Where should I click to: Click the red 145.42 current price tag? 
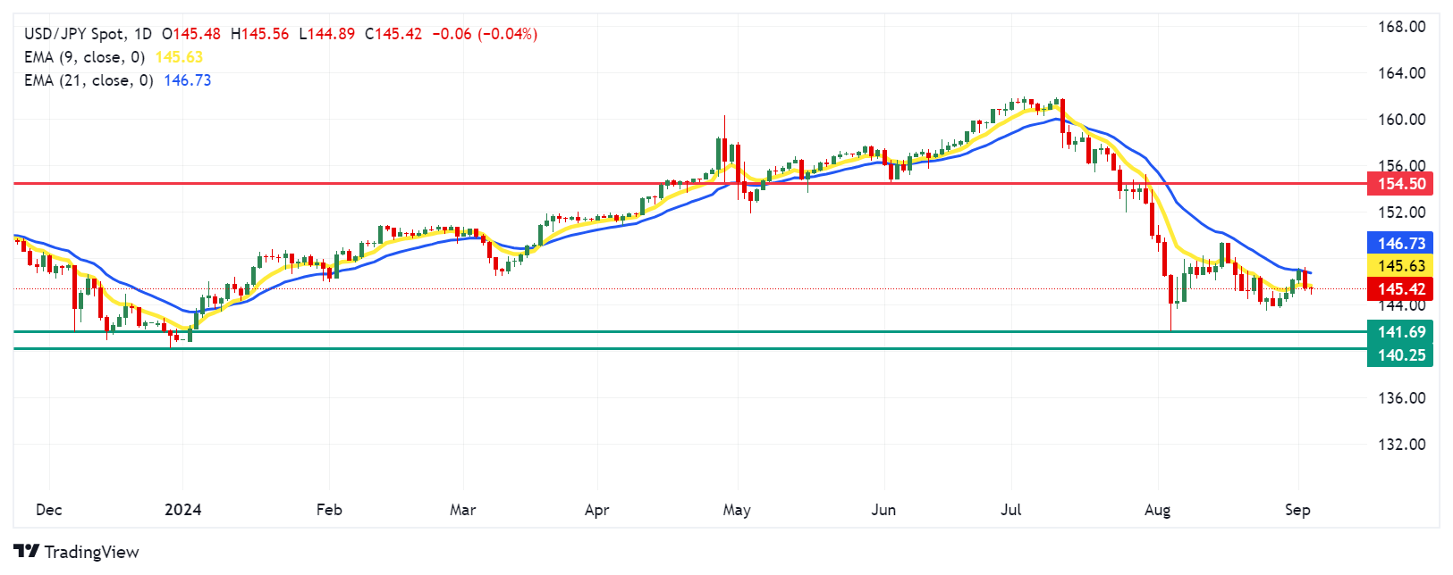click(1400, 289)
